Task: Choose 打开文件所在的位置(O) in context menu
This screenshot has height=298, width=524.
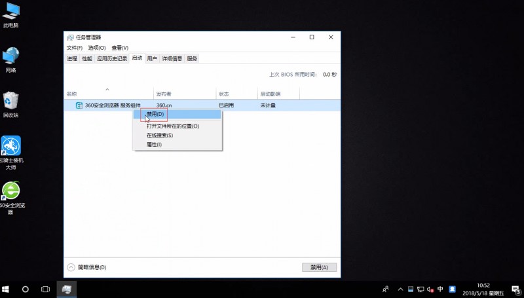Action: click(x=177, y=126)
